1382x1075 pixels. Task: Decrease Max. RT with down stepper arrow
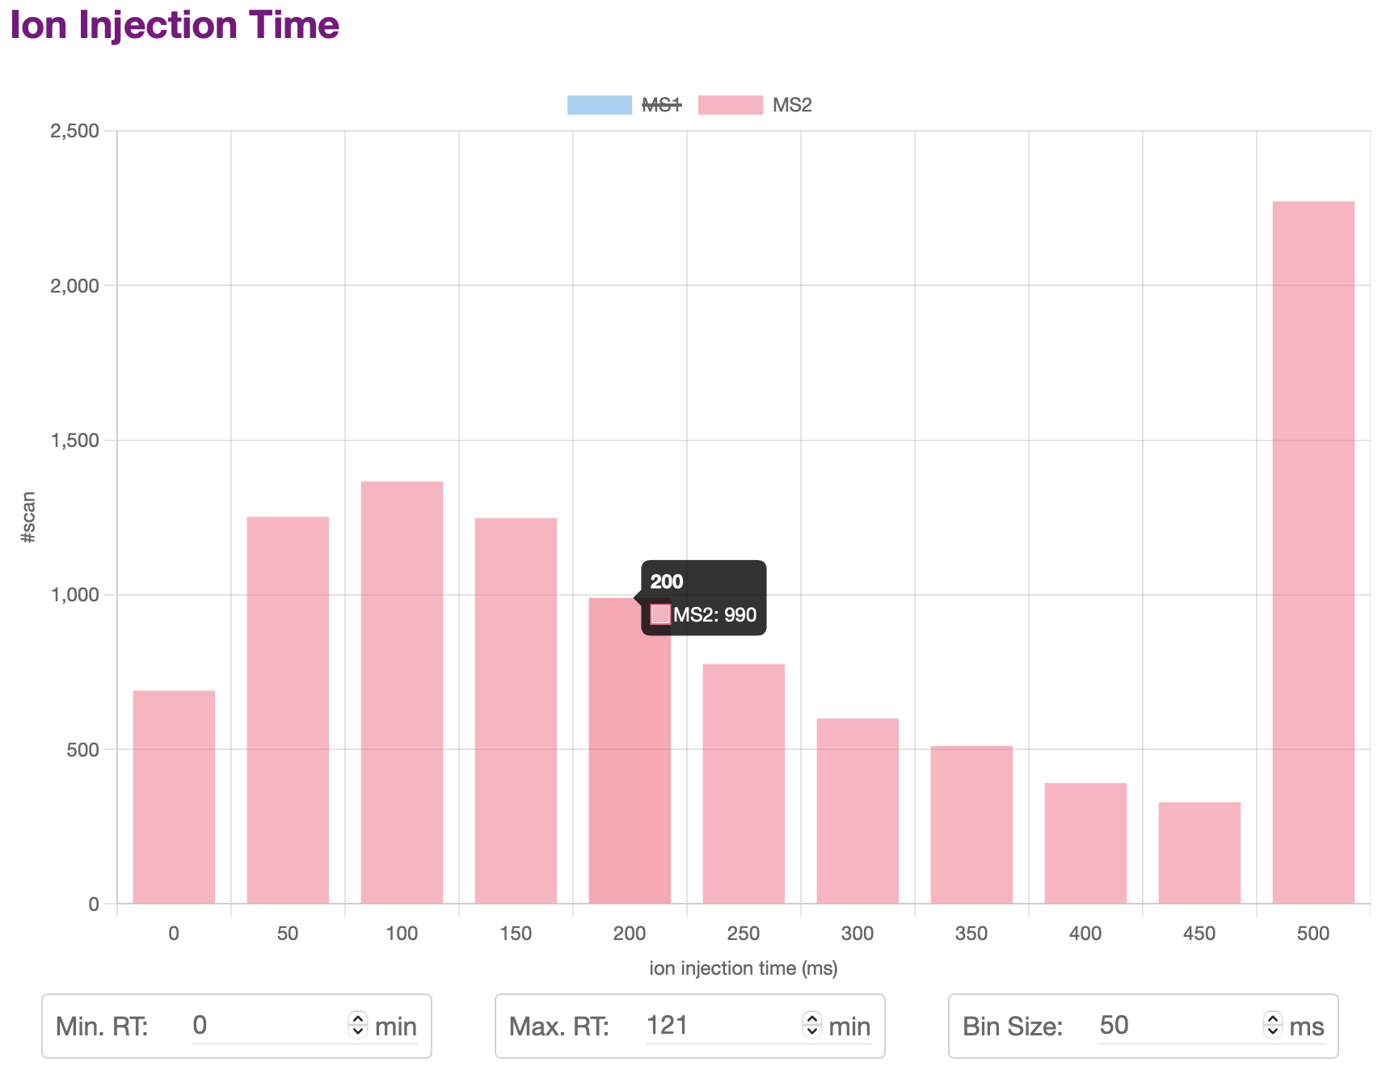pyautogui.click(x=812, y=1032)
